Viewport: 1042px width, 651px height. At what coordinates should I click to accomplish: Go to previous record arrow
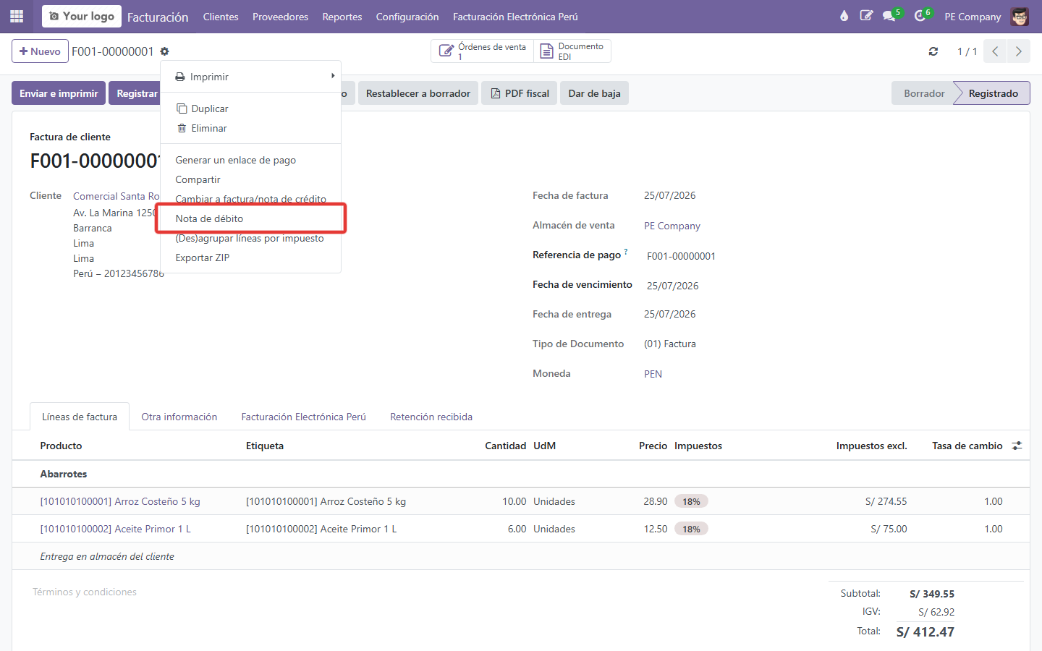click(995, 51)
